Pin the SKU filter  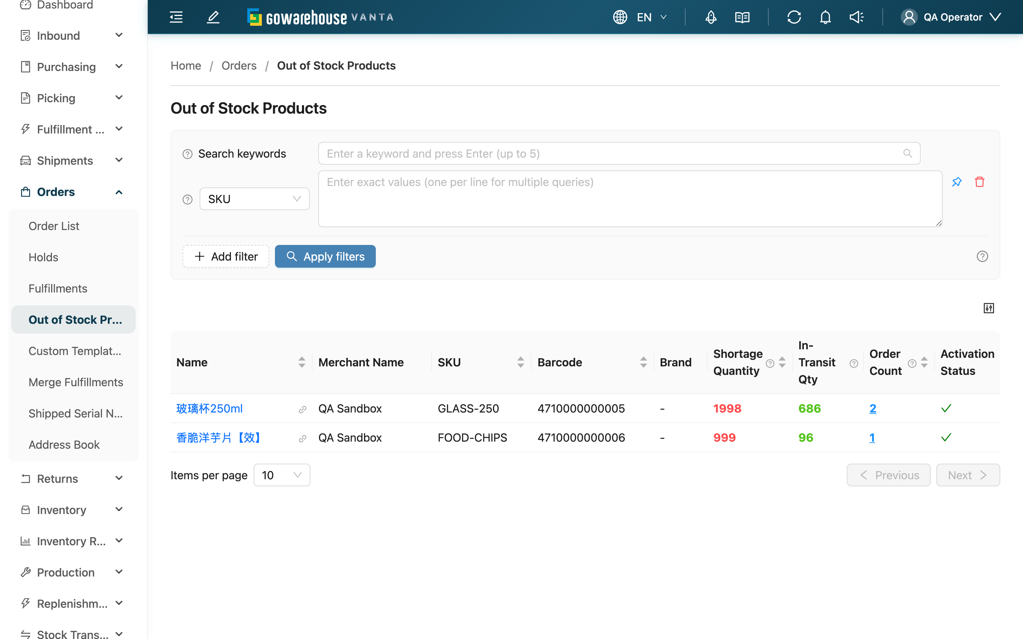[957, 182]
